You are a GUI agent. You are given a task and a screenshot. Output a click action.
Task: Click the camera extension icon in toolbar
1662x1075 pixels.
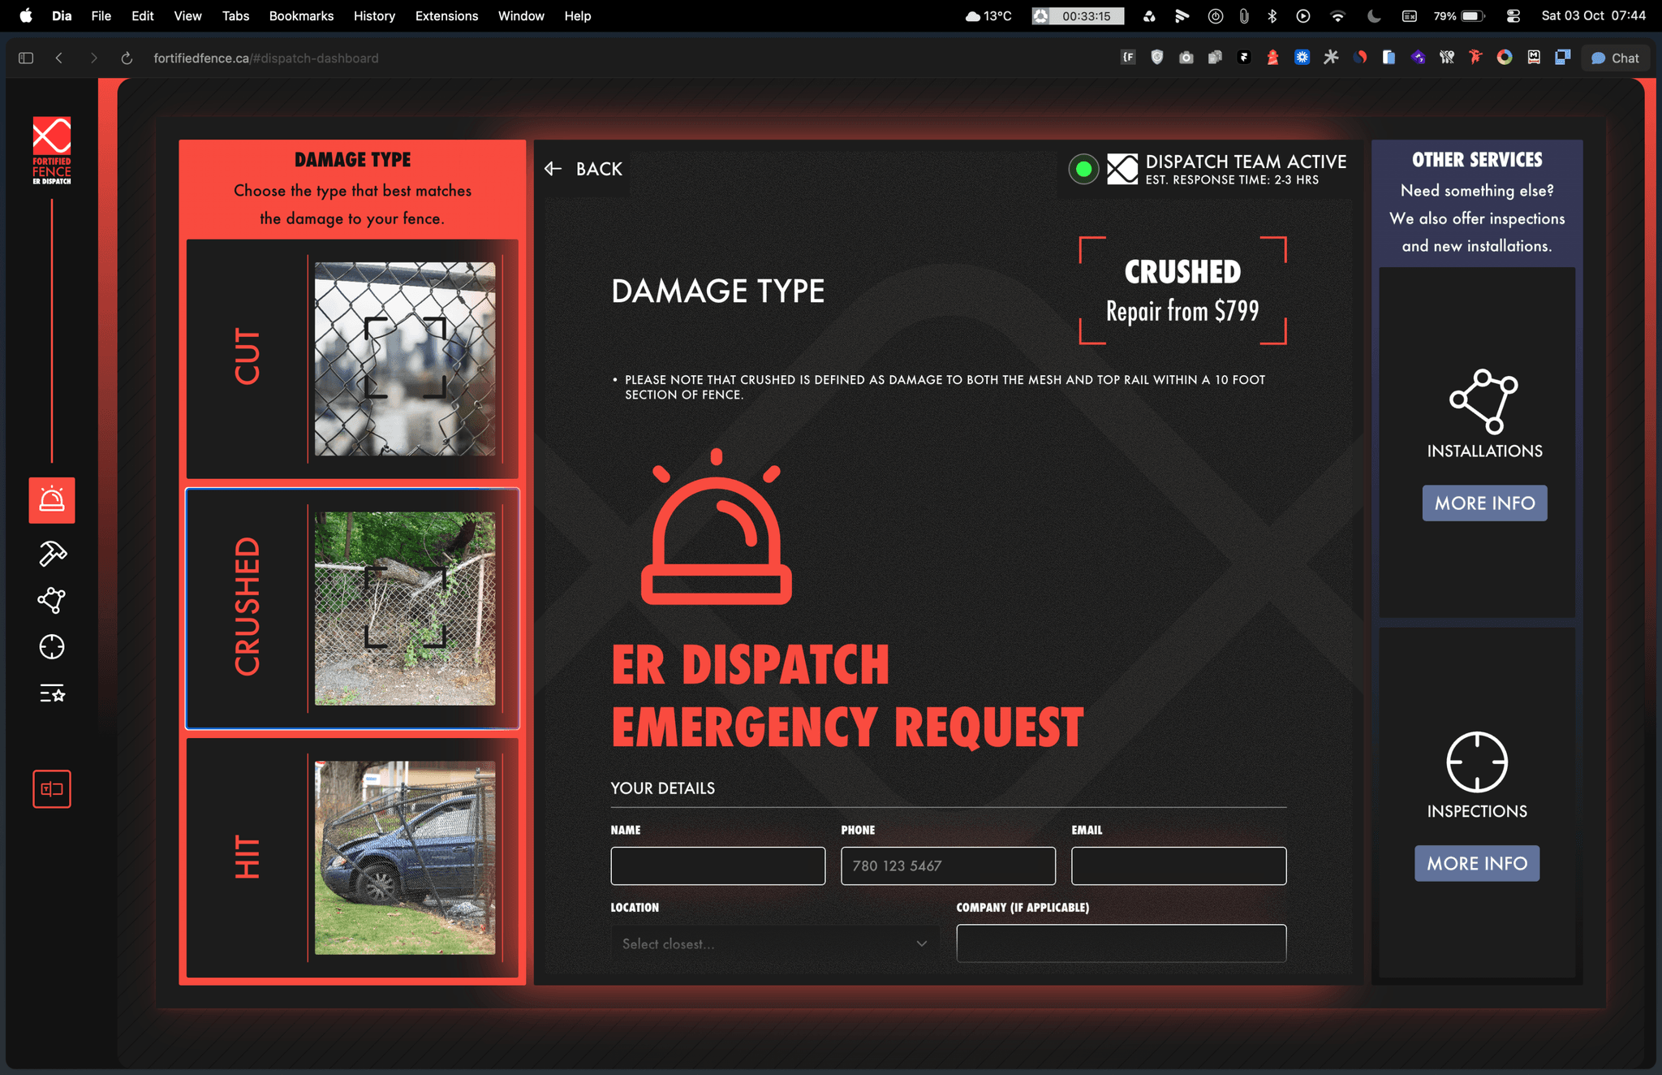[1186, 58]
